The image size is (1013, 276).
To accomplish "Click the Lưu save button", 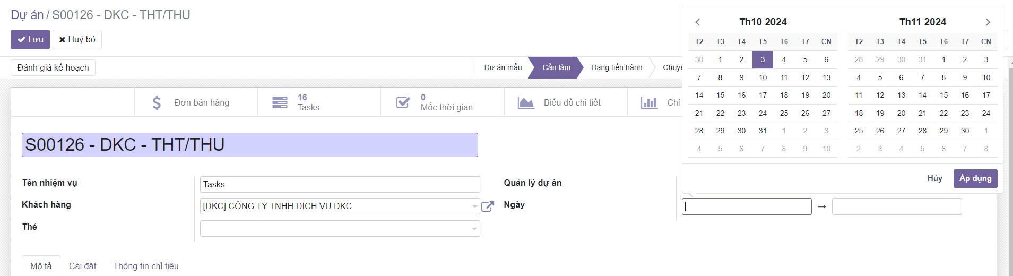I will (30, 40).
